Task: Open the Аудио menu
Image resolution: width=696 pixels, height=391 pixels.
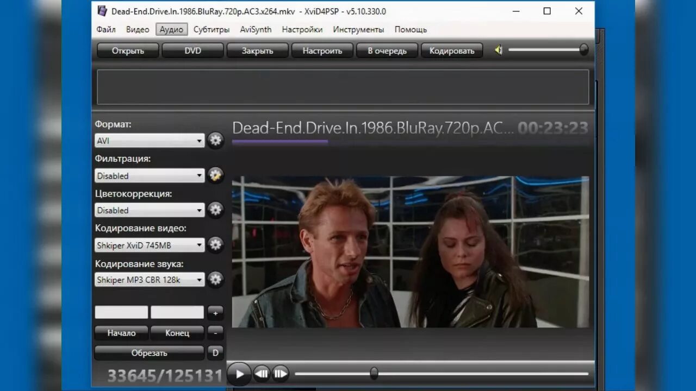Action: click(x=171, y=29)
